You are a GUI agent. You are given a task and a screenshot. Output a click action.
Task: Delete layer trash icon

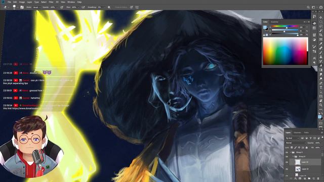tap(318, 178)
